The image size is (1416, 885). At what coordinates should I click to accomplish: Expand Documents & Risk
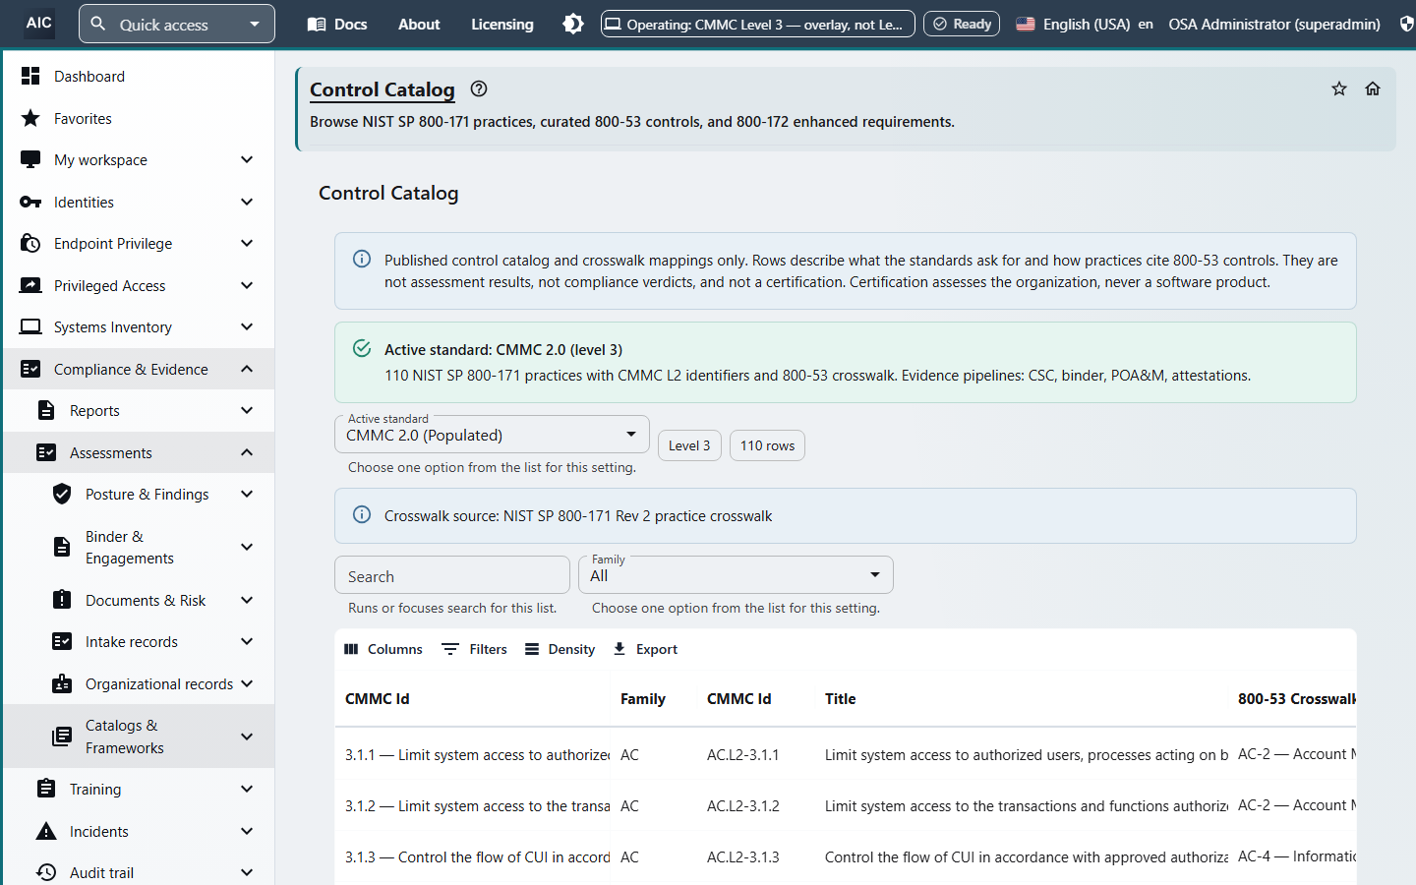click(x=138, y=600)
